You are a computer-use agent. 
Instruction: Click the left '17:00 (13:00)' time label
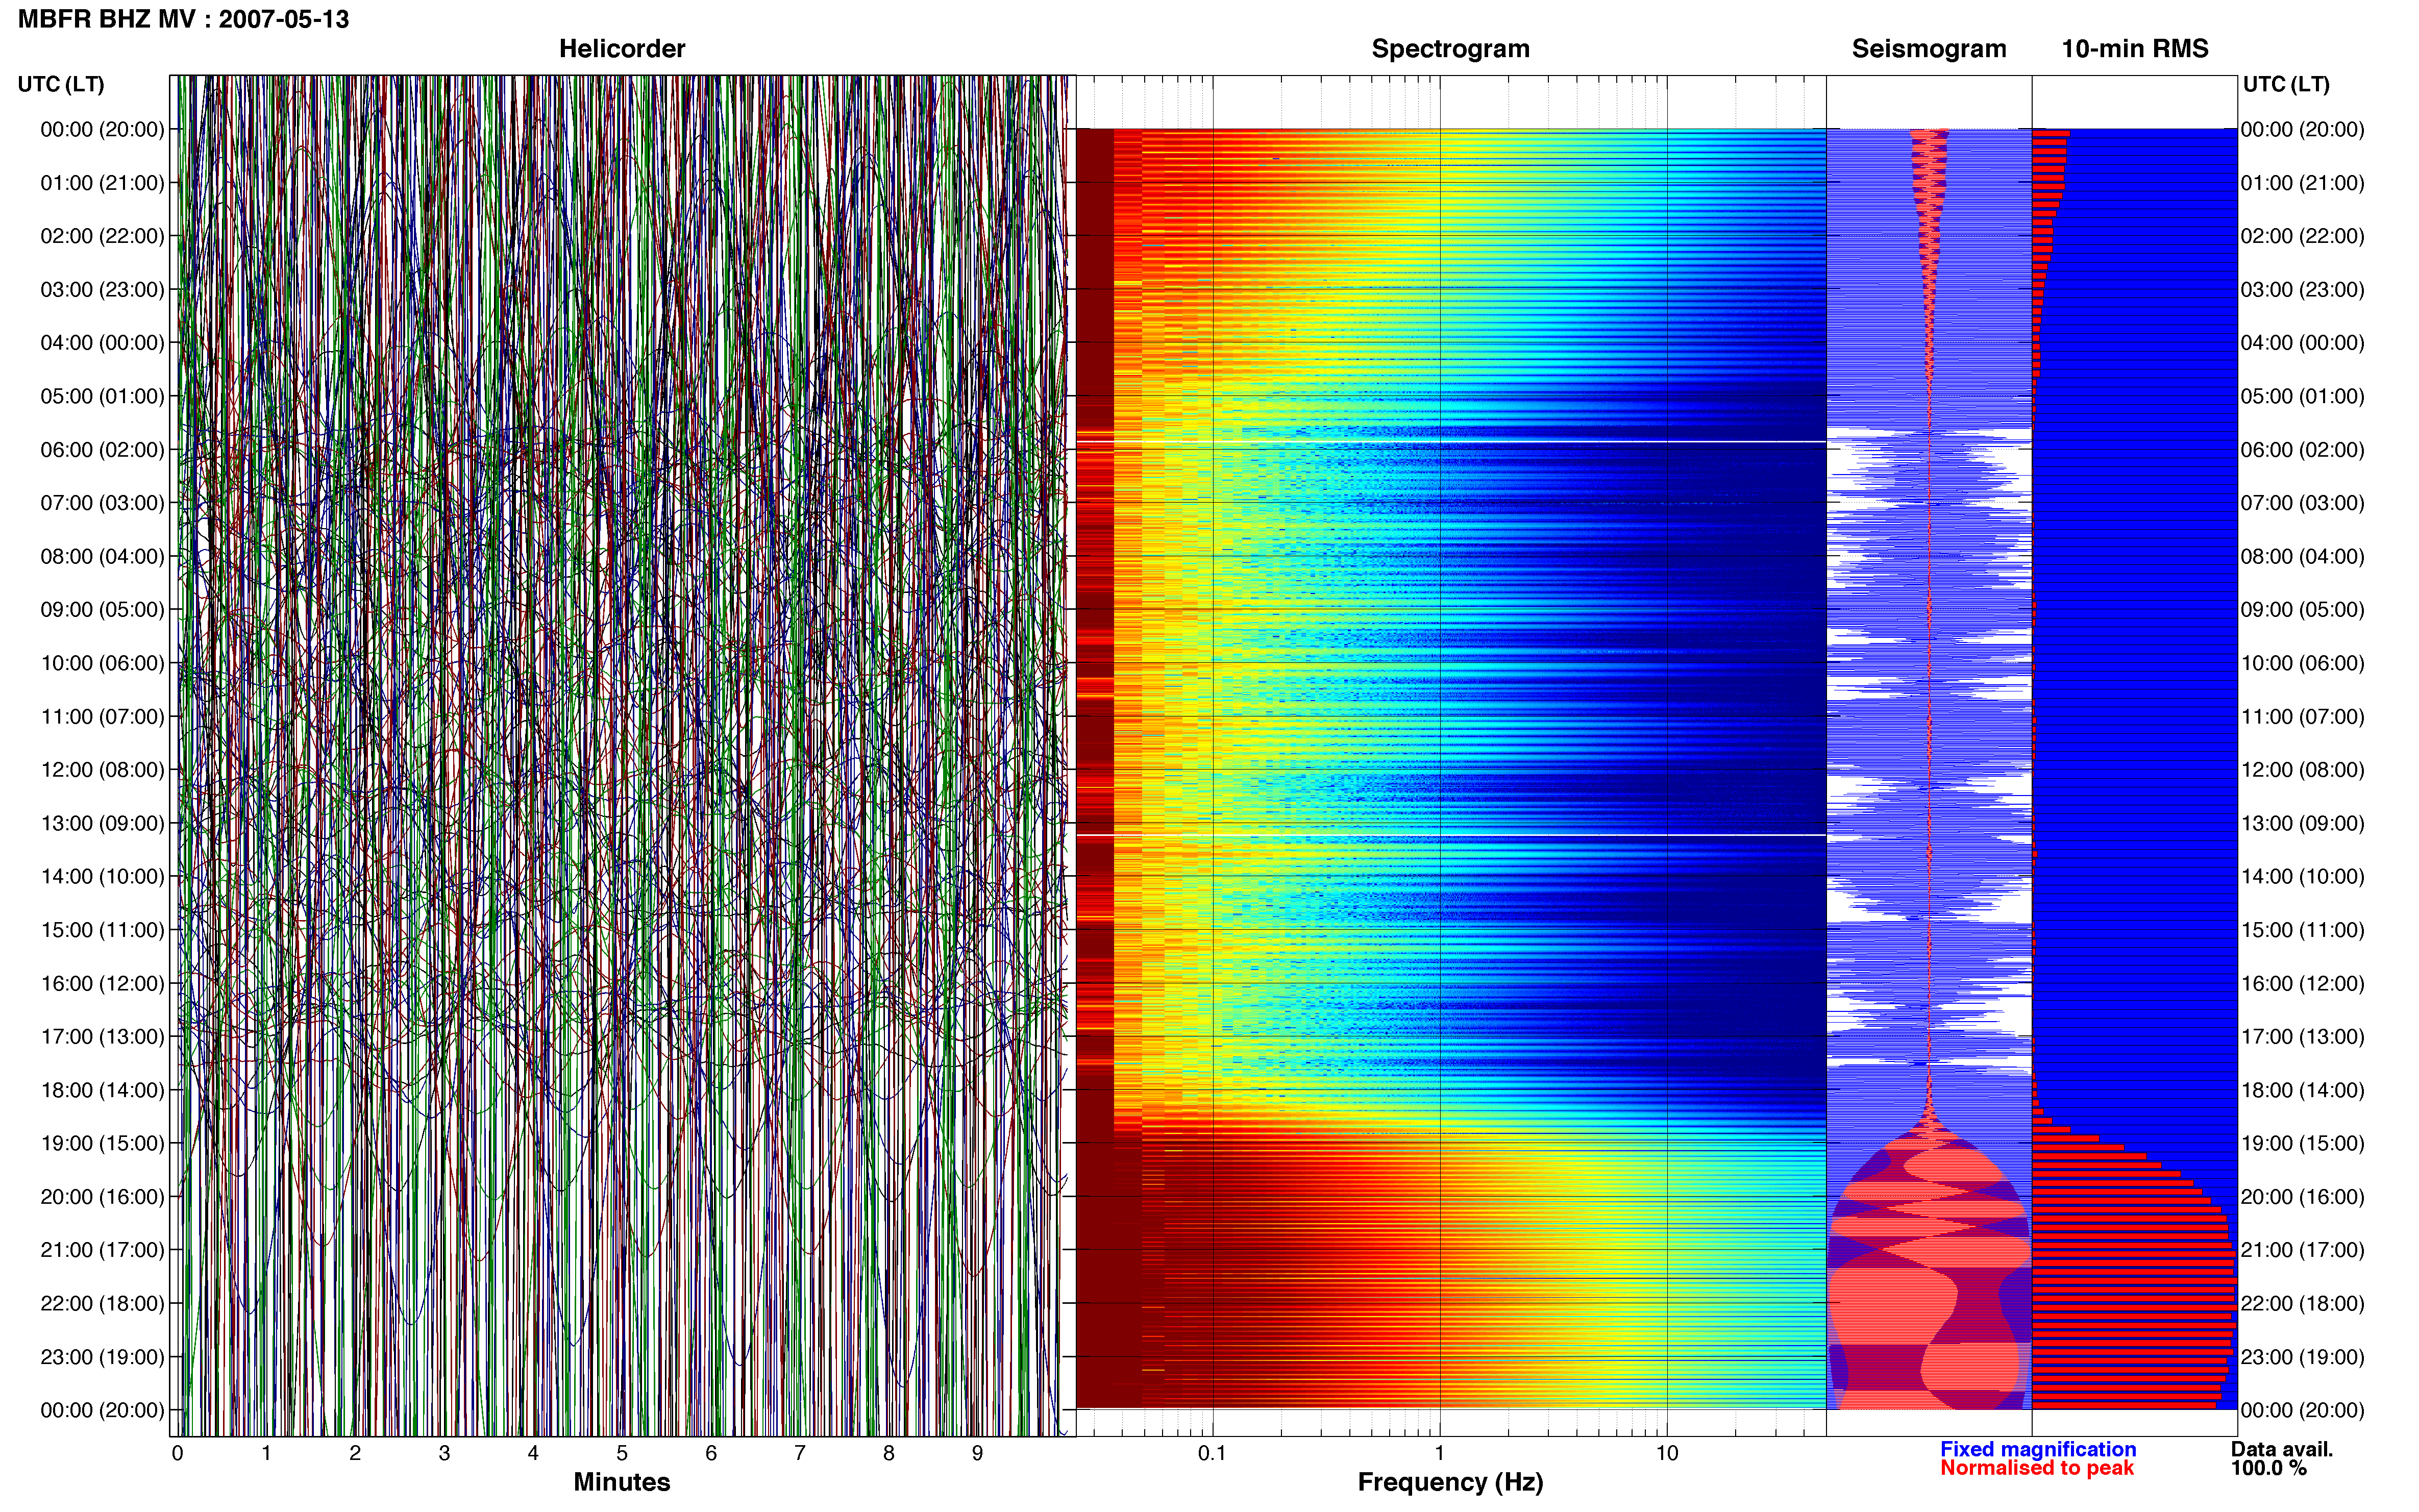point(102,1037)
